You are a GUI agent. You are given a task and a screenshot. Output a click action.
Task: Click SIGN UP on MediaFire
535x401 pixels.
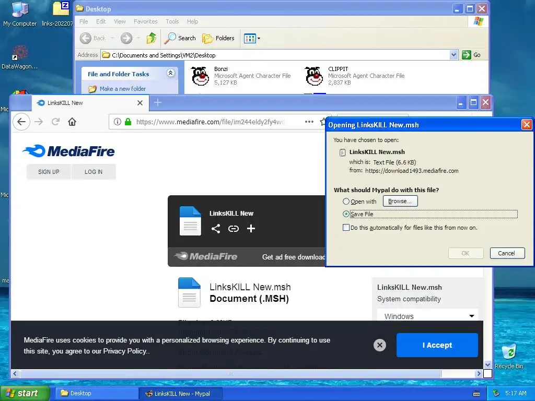49,172
